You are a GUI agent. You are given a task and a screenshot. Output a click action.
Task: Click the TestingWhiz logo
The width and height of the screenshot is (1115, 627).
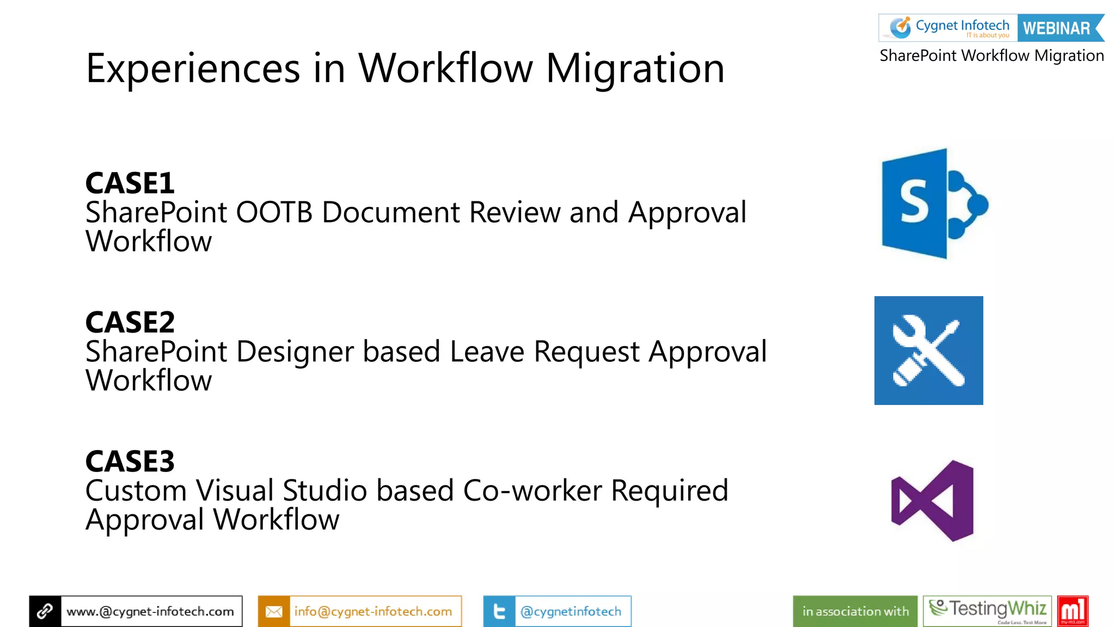click(988, 611)
